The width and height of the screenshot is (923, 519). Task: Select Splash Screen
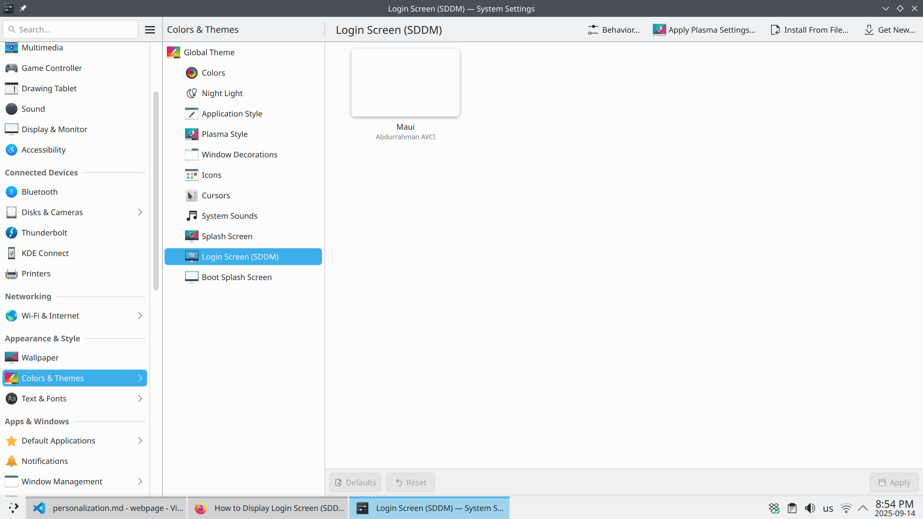(x=243, y=236)
